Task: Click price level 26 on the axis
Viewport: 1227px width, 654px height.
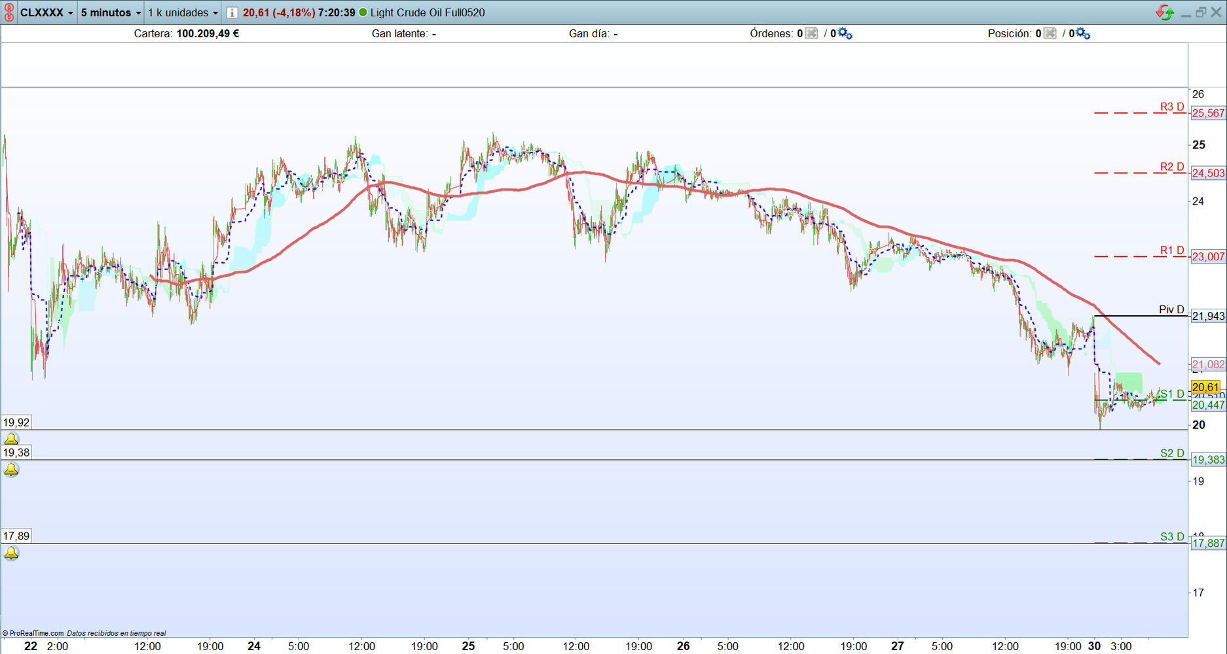Action: click(x=1198, y=94)
